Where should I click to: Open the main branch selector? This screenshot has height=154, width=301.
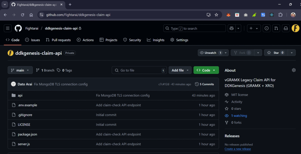coord(20,70)
